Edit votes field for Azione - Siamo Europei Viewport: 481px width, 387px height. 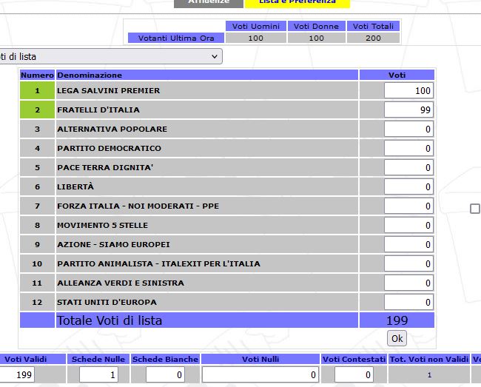coord(408,245)
